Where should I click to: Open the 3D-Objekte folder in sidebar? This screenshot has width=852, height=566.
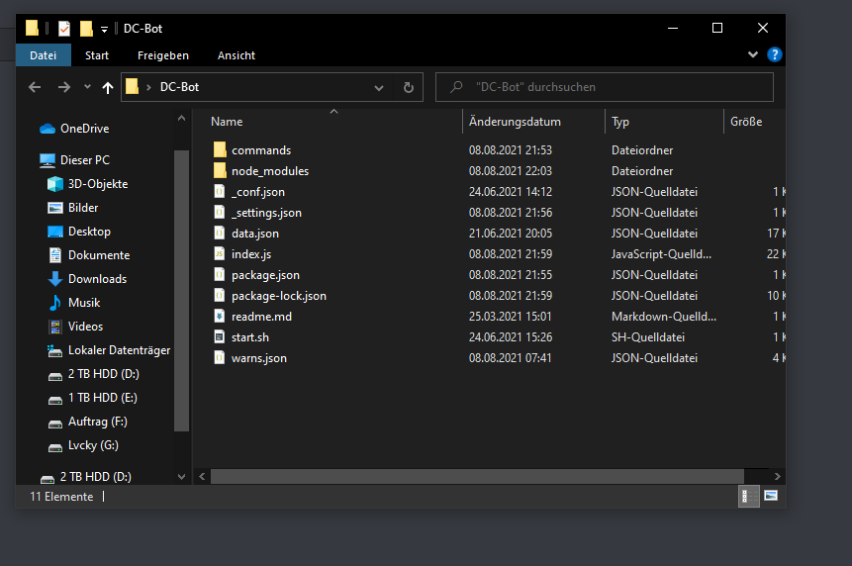coord(97,184)
